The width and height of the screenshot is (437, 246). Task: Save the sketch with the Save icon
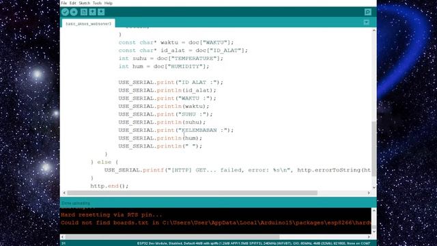tap(101, 12)
